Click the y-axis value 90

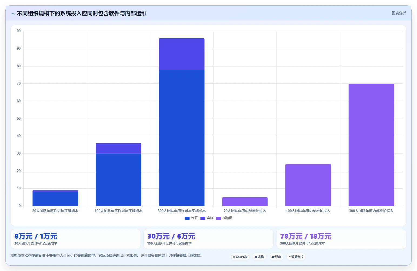point(19,49)
